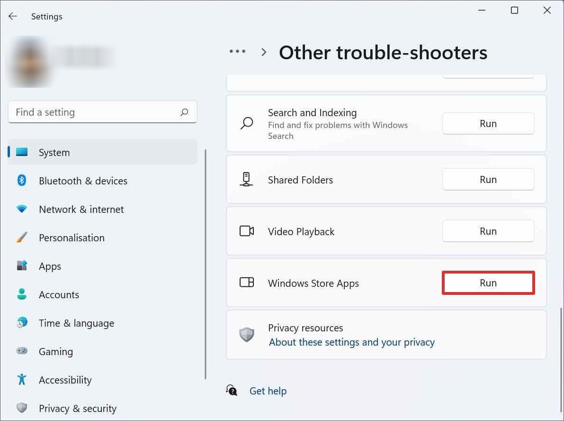Image resolution: width=564 pixels, height=421 pixels.
Task: Open Time & language settings
Action: [x=102, y=323]
